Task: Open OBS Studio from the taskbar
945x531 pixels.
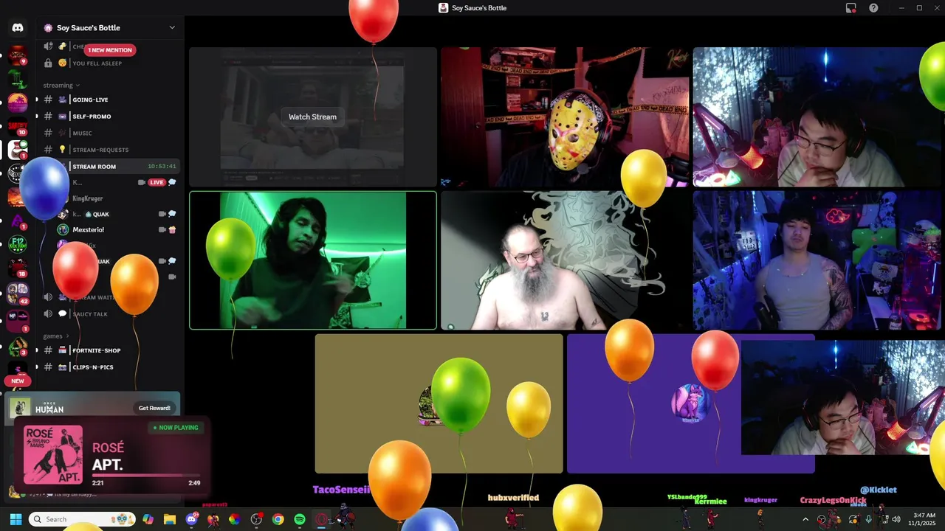Action: point(256,519)
